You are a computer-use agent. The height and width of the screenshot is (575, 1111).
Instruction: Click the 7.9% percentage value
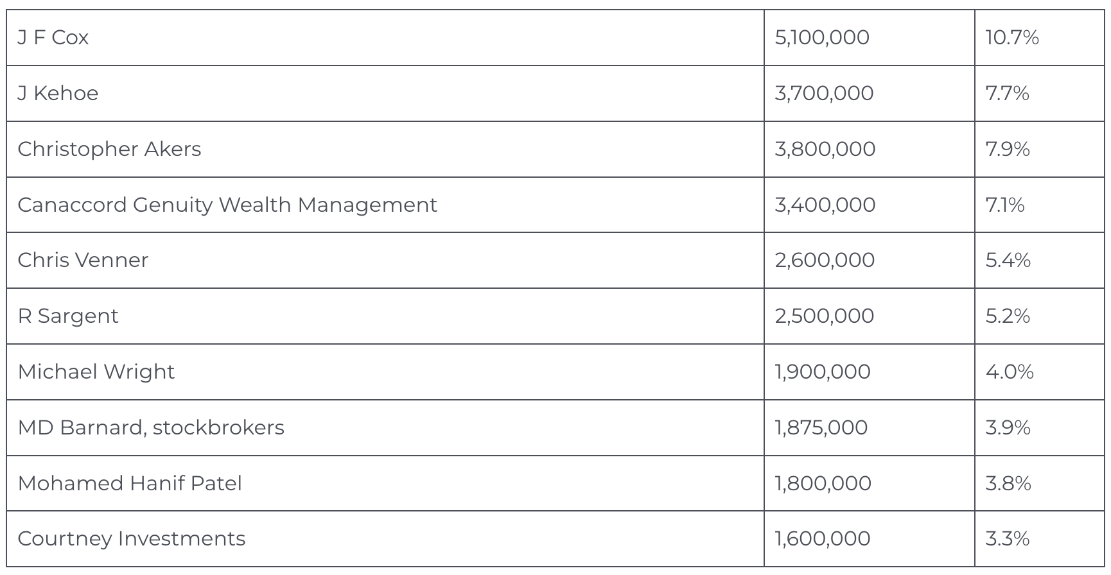(x=1008, y=150)
